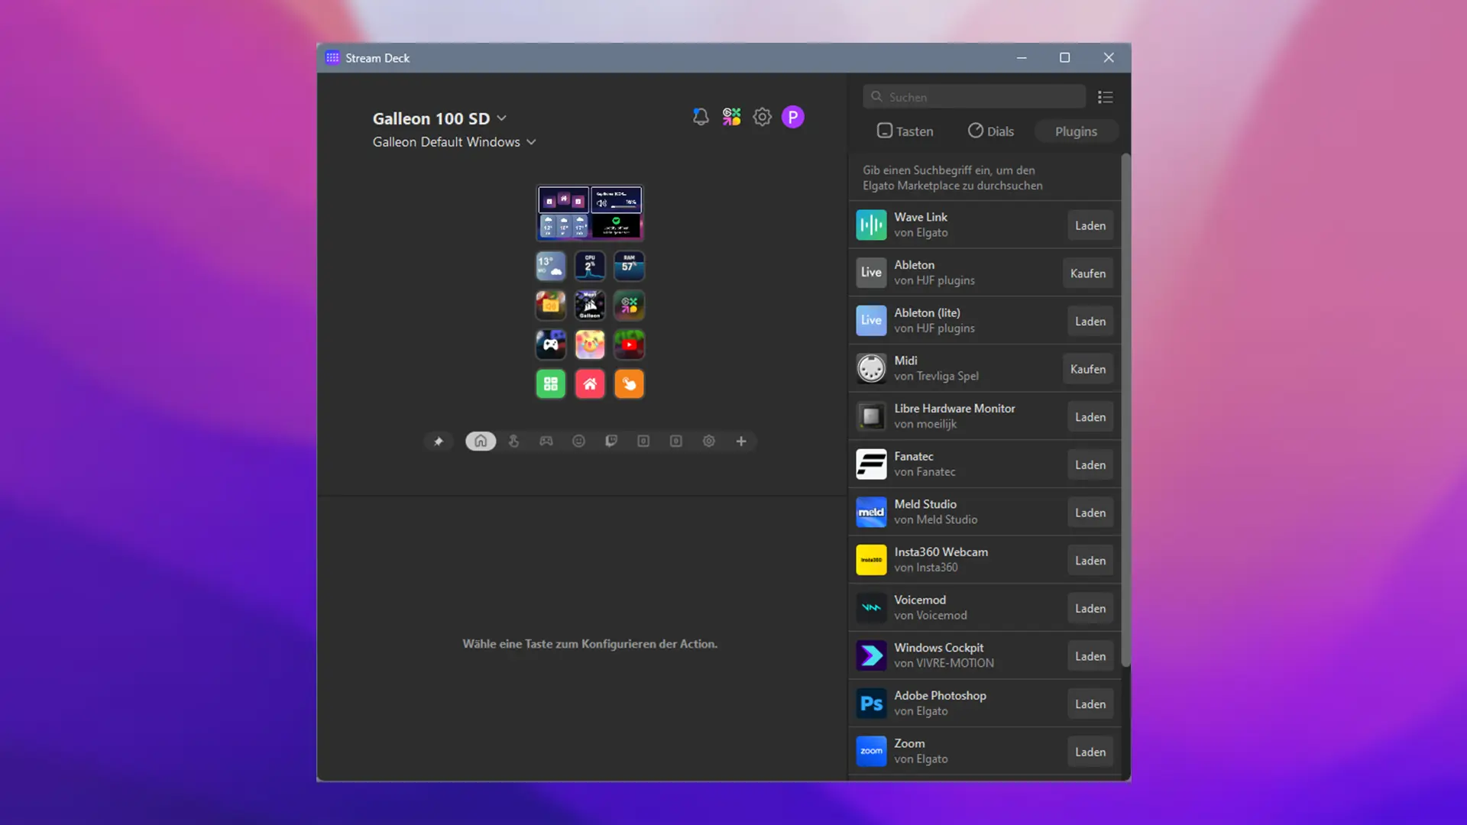Select the CPU usage key

click(x=590, y=266)
